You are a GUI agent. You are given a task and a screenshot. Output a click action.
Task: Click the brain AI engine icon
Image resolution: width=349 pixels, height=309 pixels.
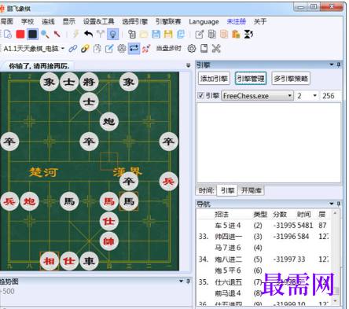(122, 49)
